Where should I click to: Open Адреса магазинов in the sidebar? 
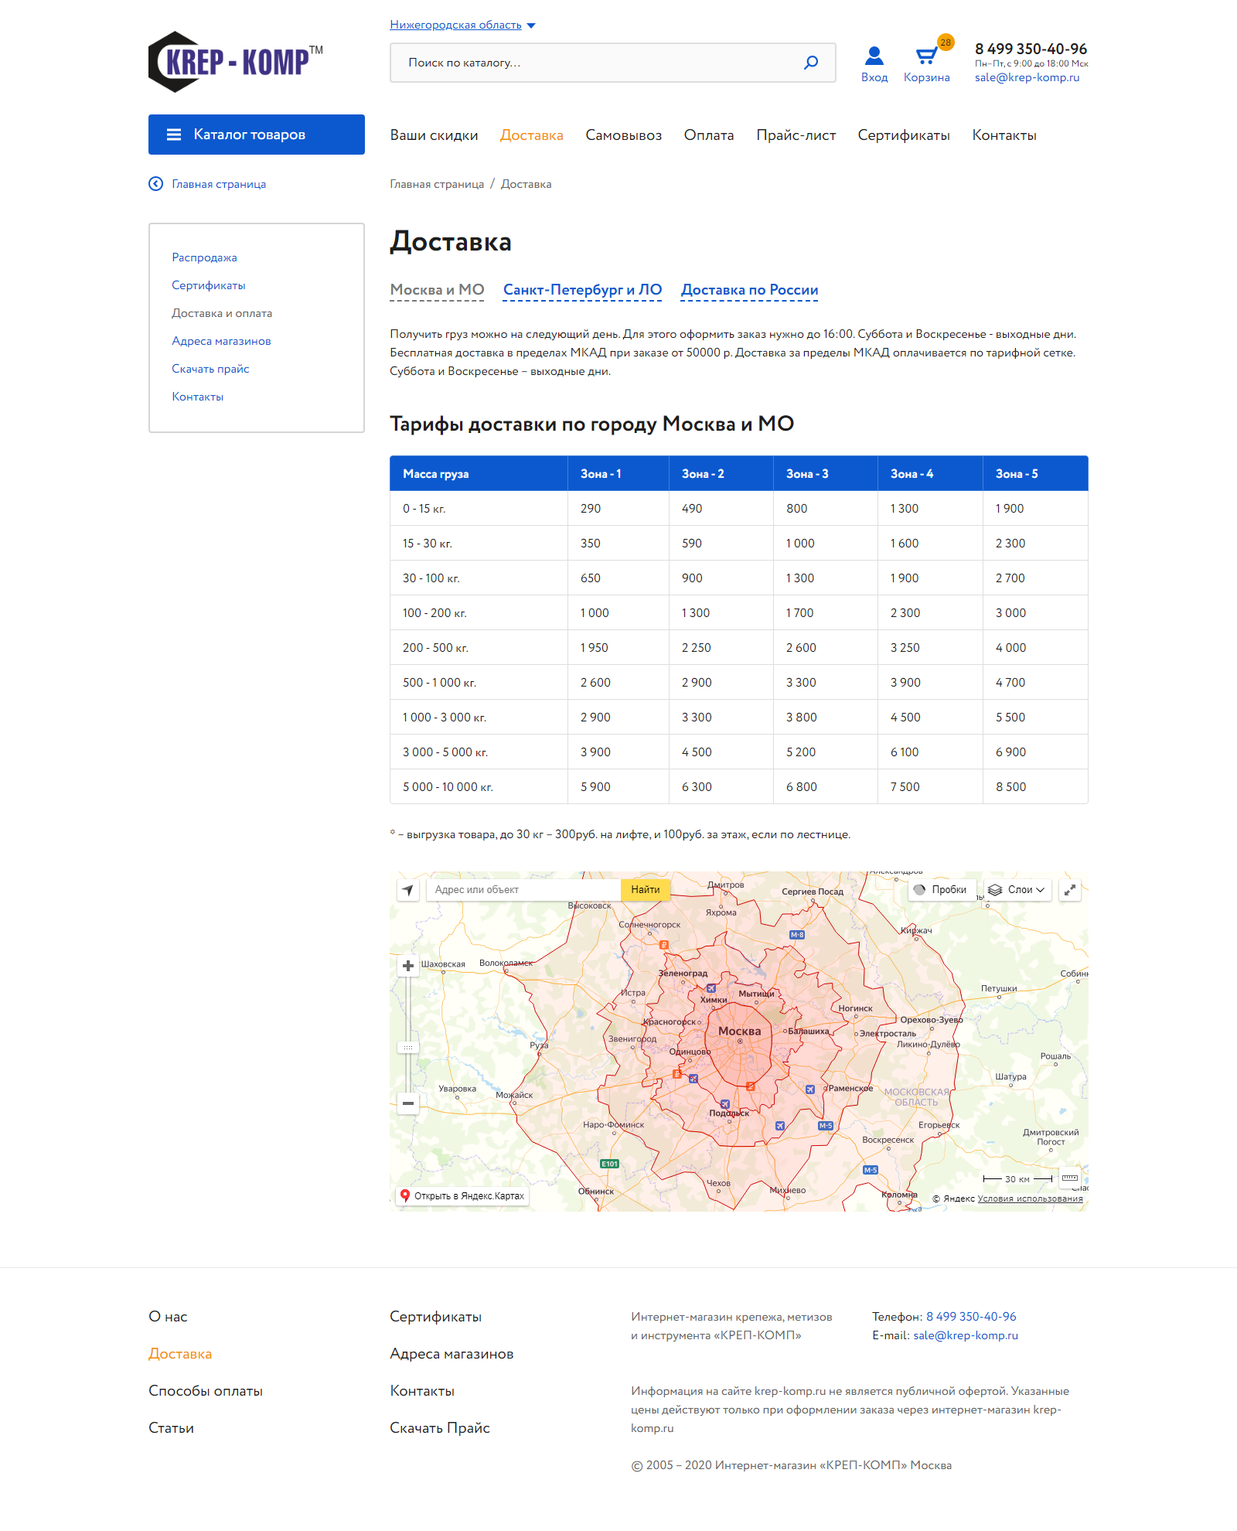(221, 341)
